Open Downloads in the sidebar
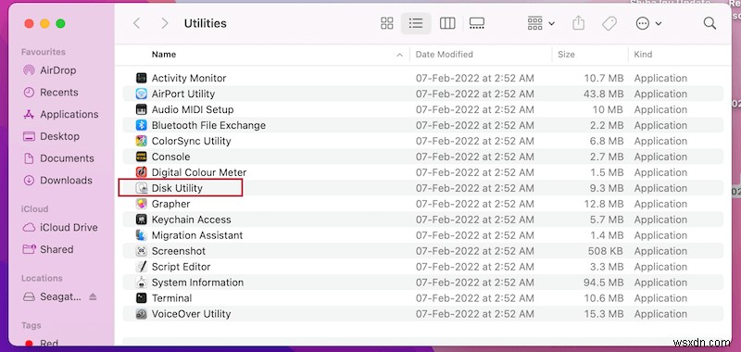The image size is (741, 352). (x=57, y=181)
